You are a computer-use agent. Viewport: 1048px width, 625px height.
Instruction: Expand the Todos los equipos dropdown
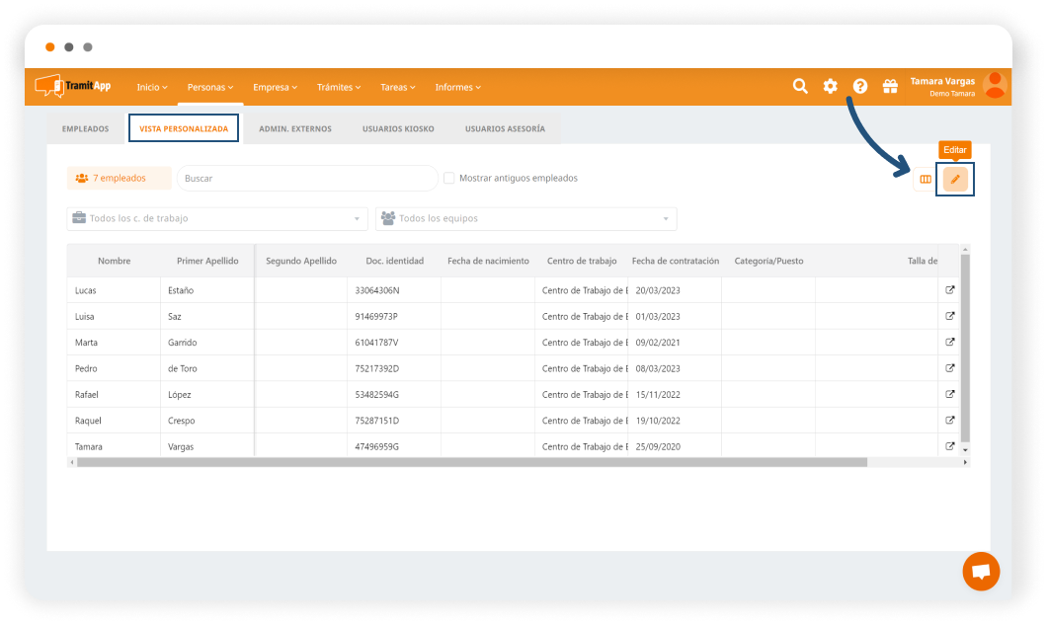(x=525, y=218)
